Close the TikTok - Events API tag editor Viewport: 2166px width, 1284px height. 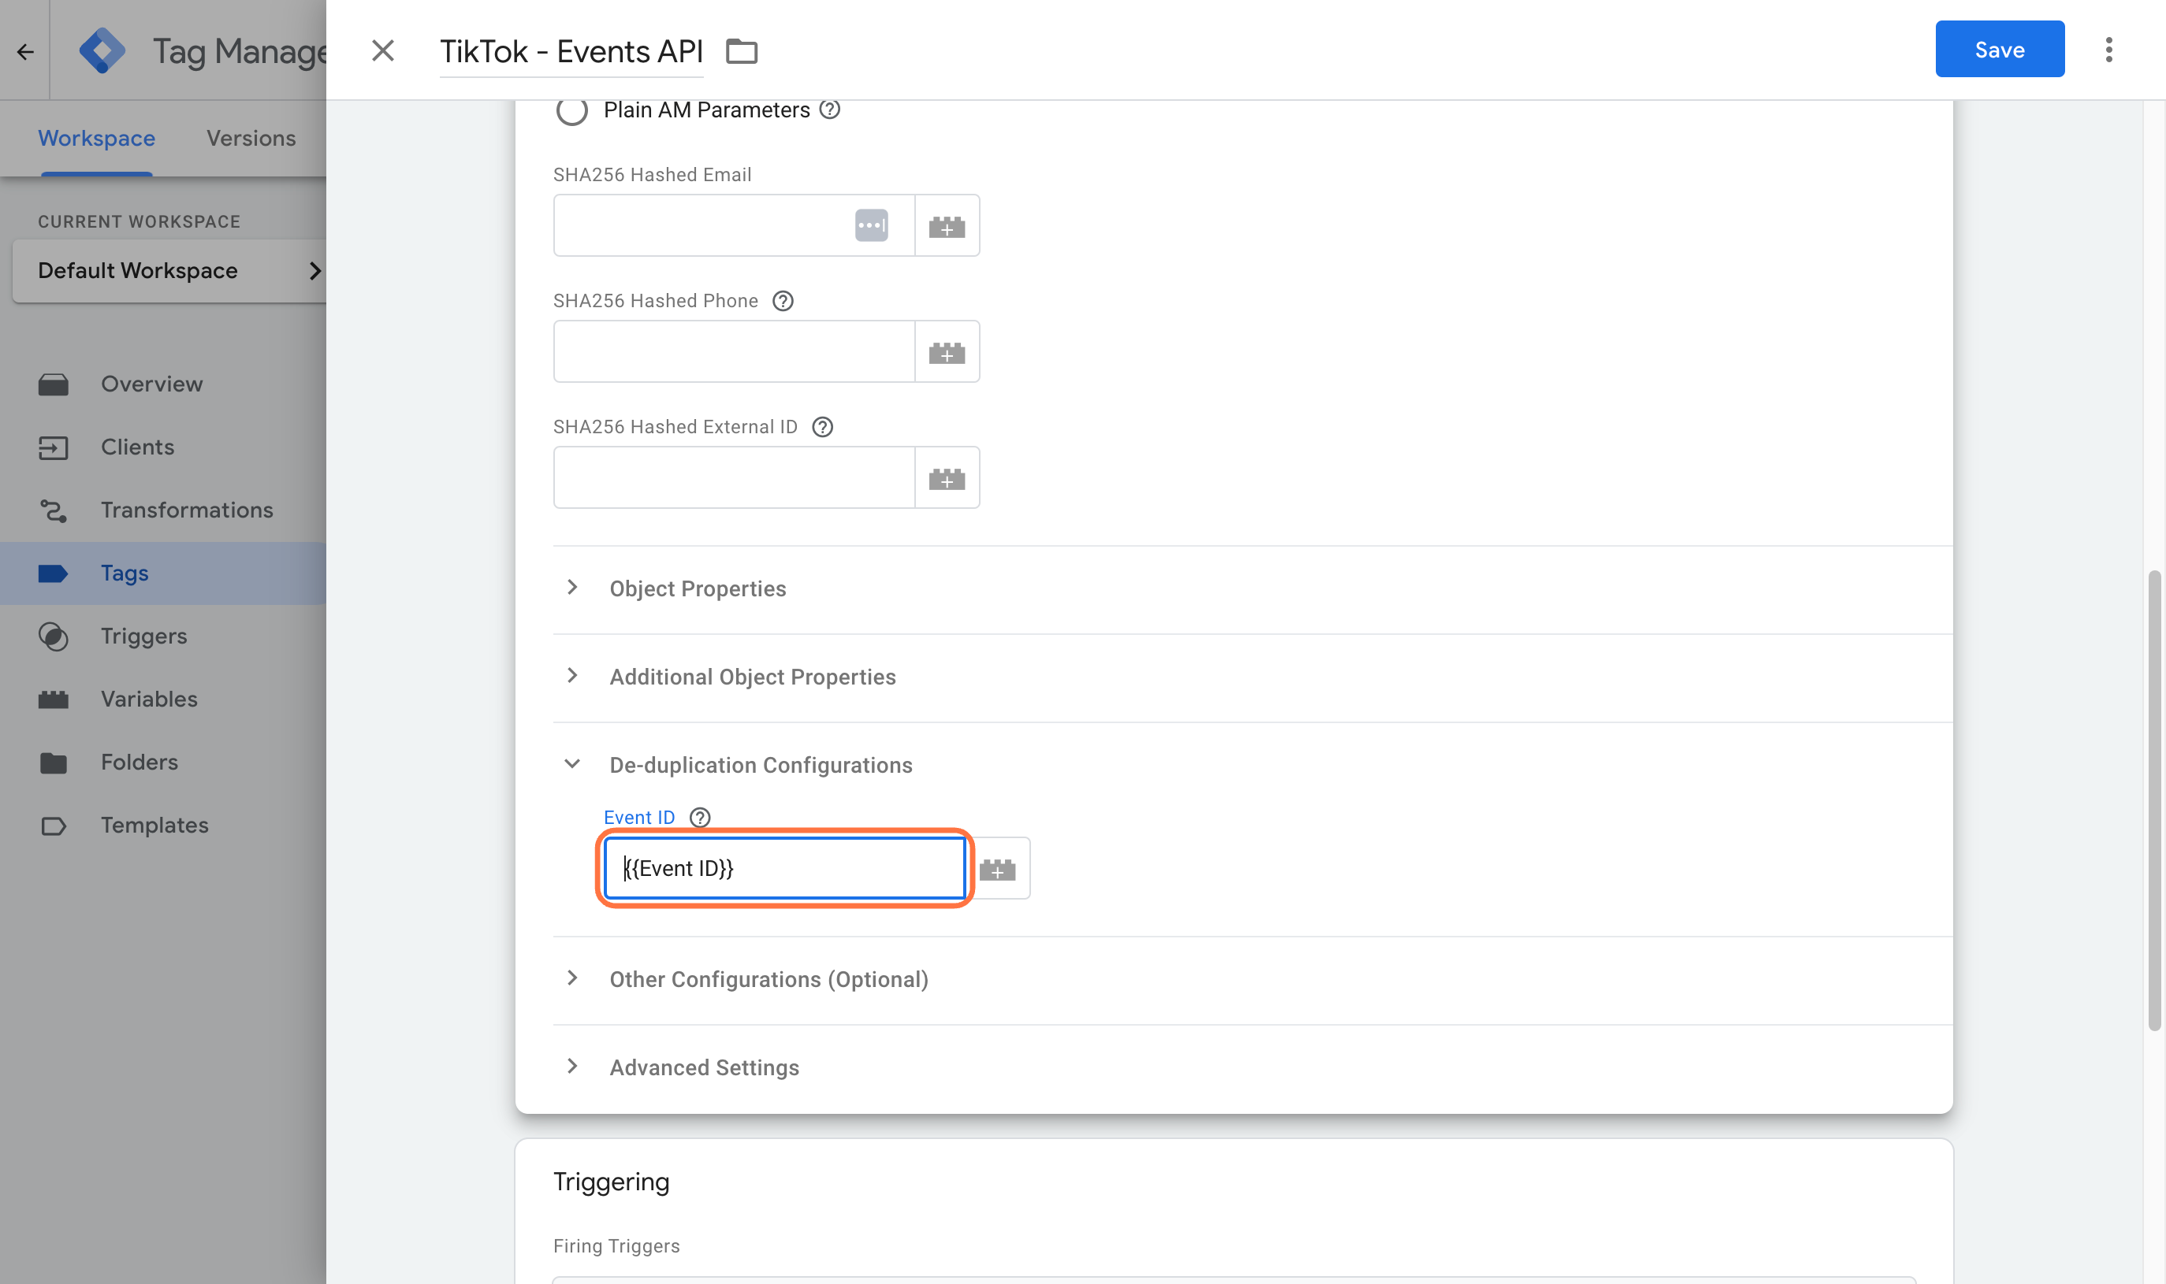pos(382,50)
